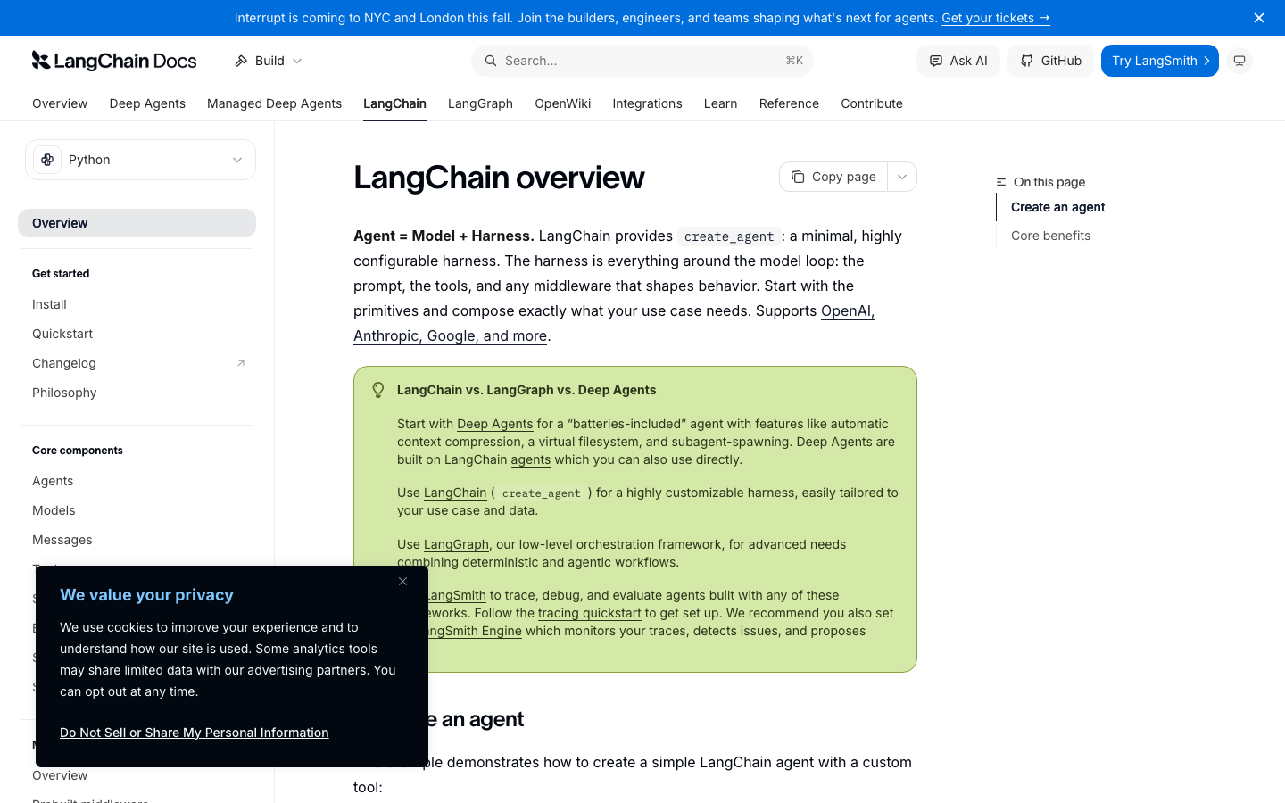1285x803 pixels.
Task: Follow the LangChain link in callout
Action: click(455, 493)
